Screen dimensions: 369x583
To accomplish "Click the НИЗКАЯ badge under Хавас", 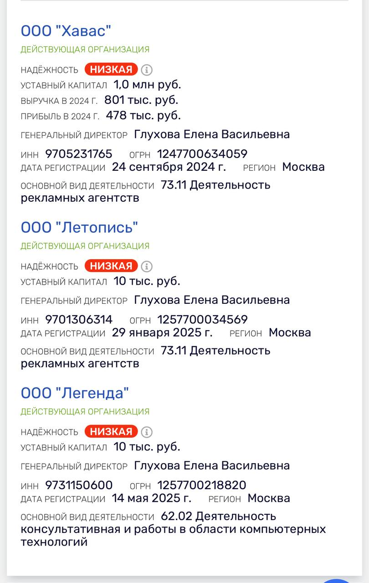I will [x=111, y=69].
